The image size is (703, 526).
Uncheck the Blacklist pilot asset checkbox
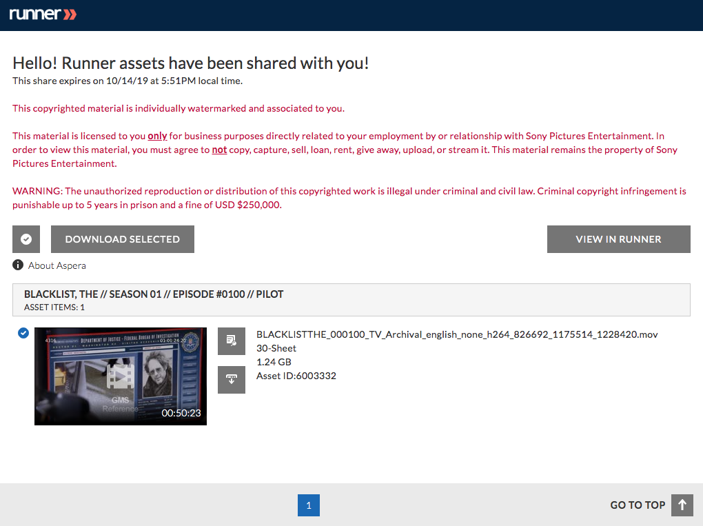23,333
